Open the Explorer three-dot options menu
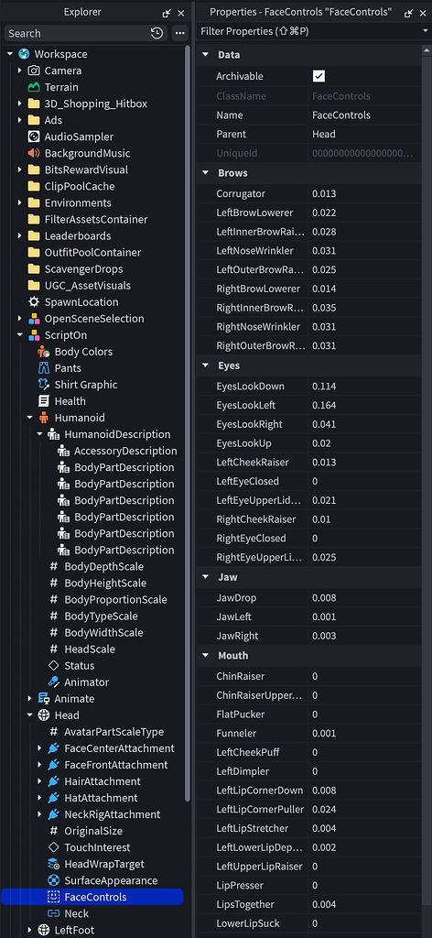This screenshot has width=432, height=938. (x=179, y=34)
